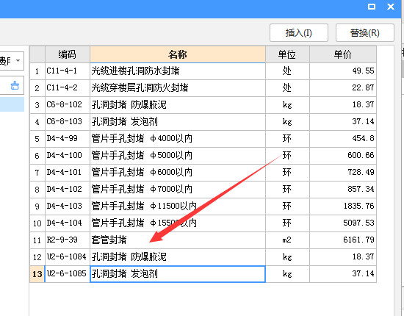Click the 名称 column header
404x316 pixels.
(178, 54)
